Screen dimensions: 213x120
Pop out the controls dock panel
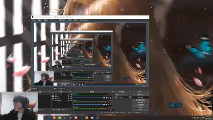(x=148, y=92)
